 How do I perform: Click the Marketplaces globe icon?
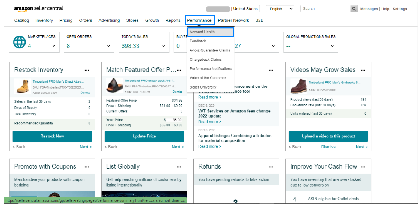[x=20, y=42]
